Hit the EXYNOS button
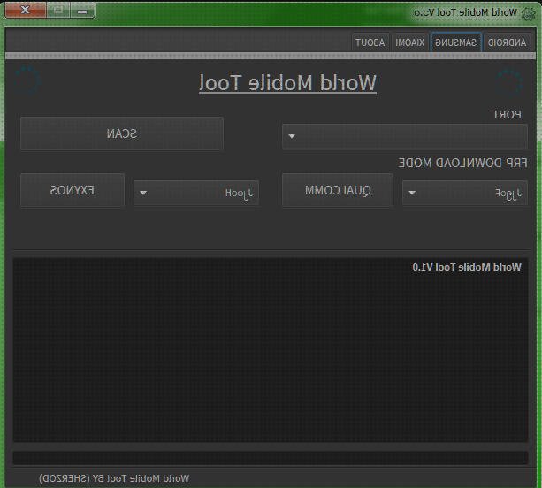 pos(73,191)
